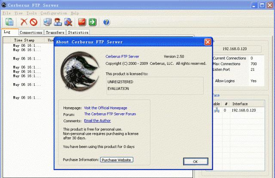Click the Purchase Website button
The image size is (275, 178).
pyautogui.click(x=116, y=160)
